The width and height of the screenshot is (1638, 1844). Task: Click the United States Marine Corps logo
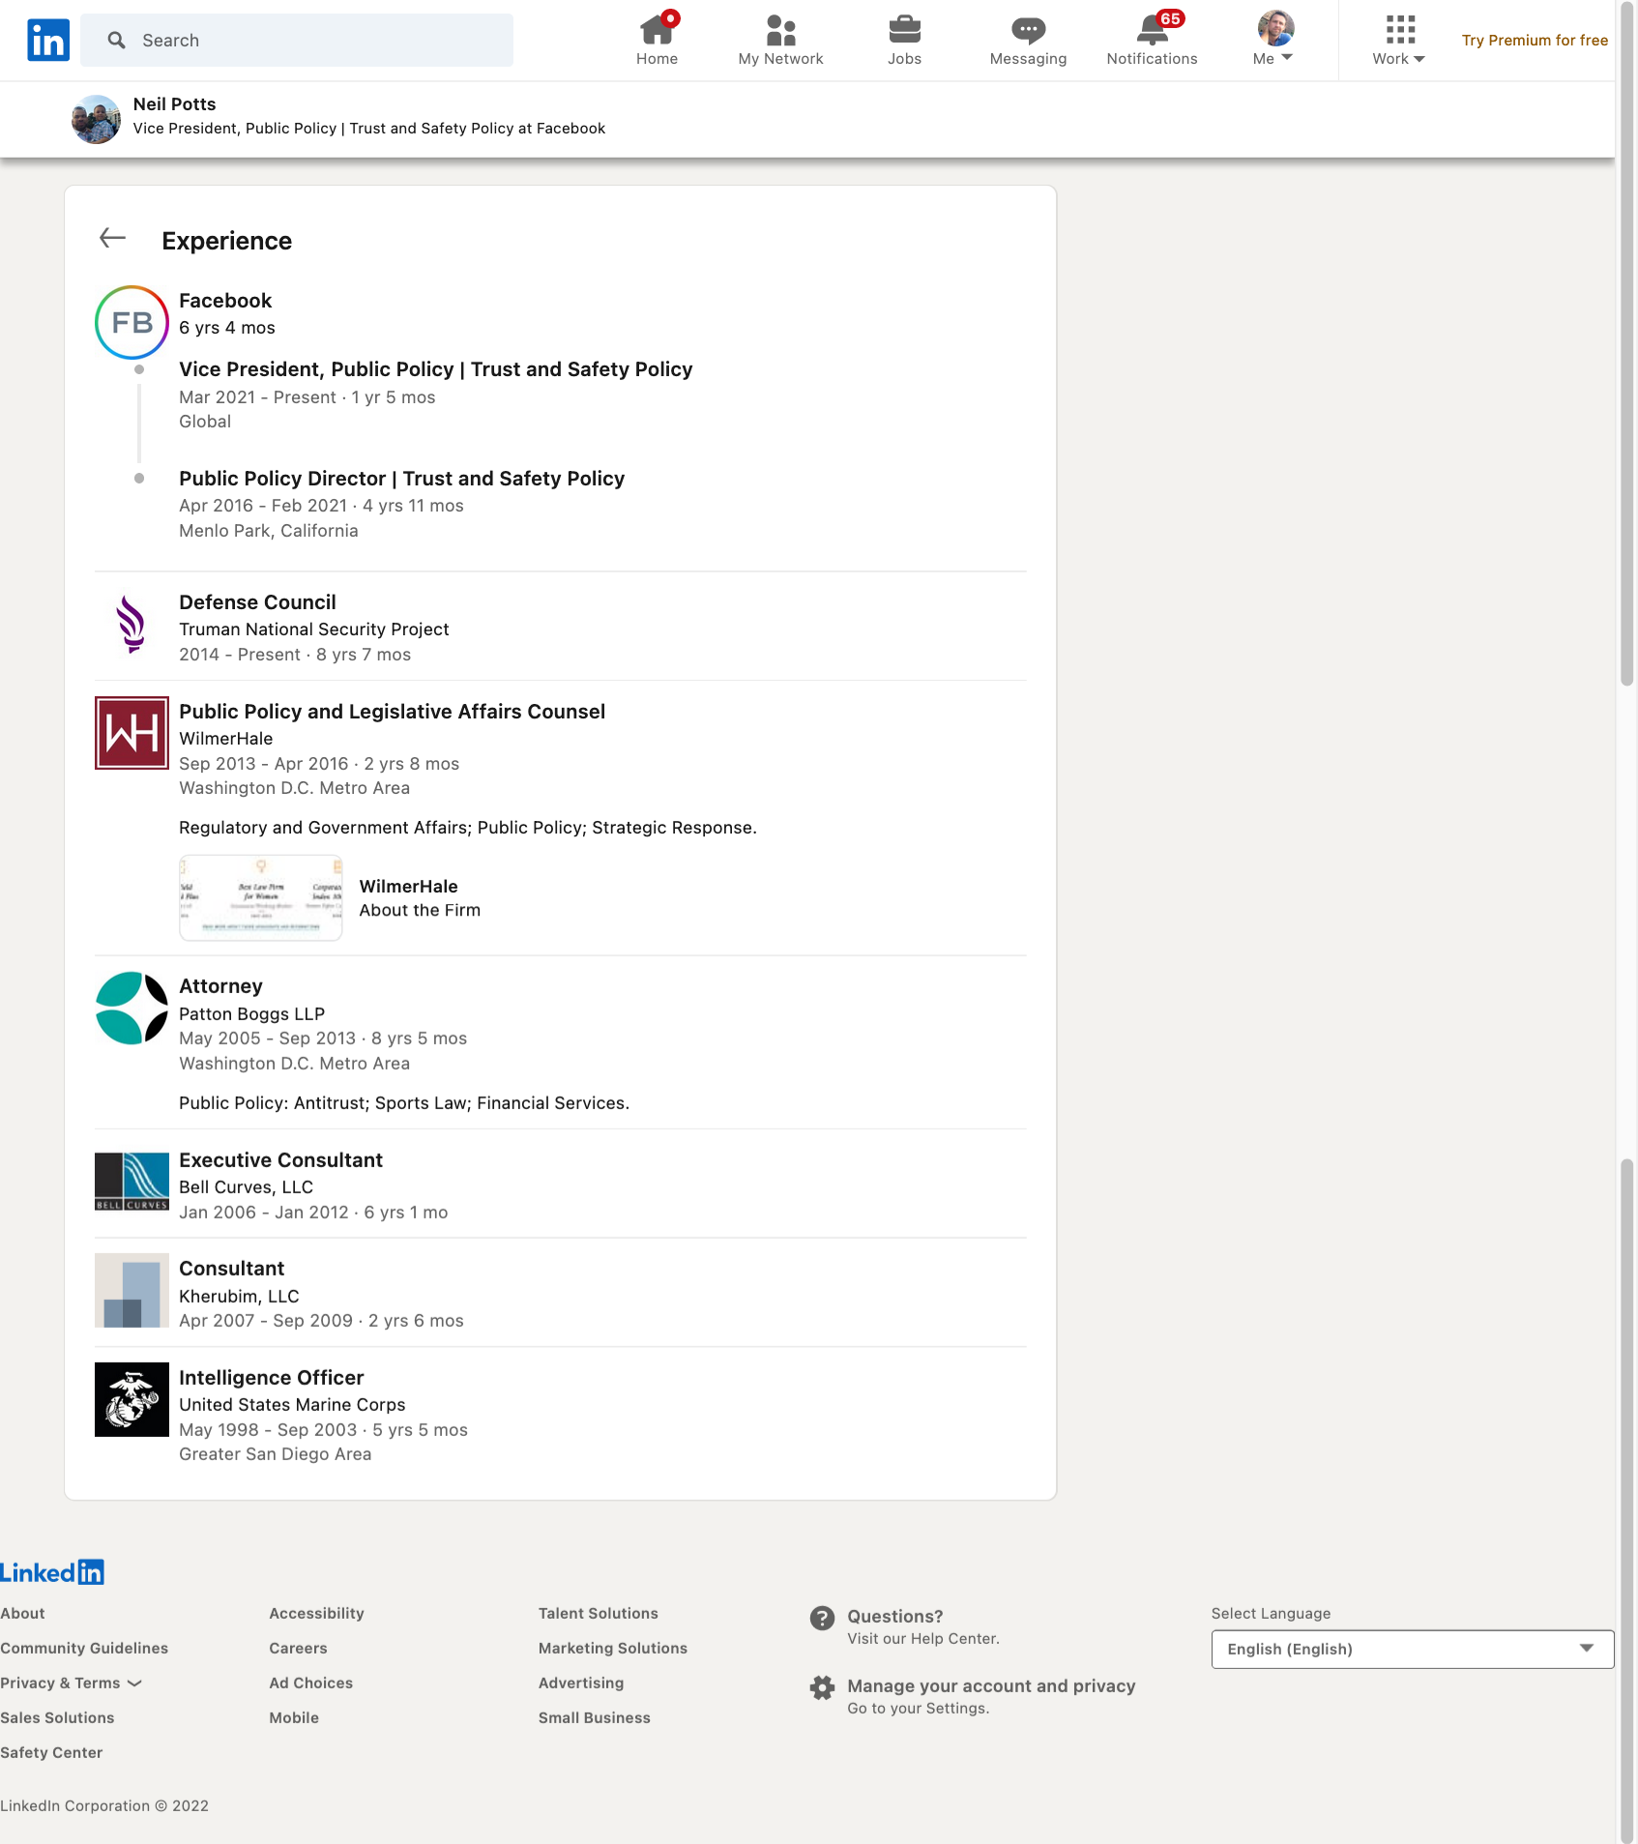click(132, 1399)
